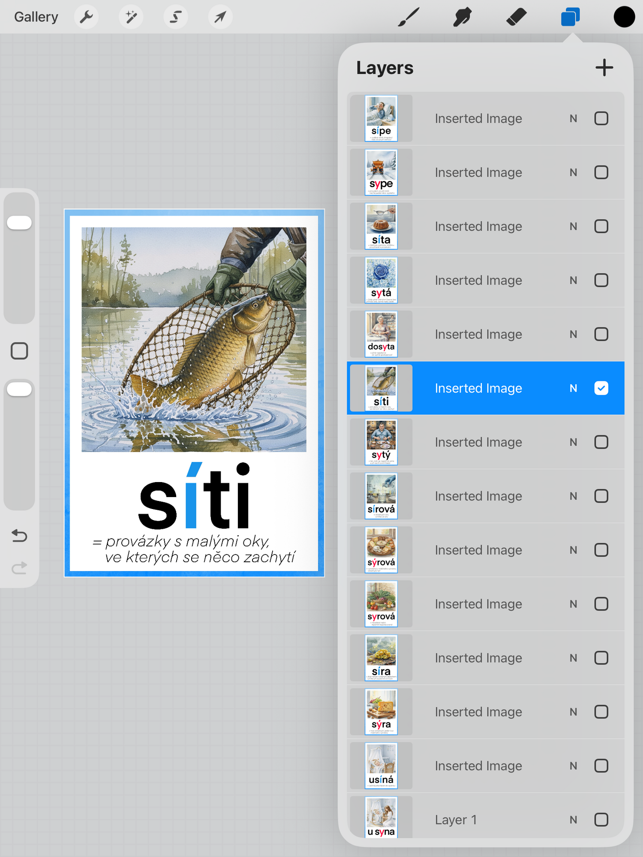643x857 pixels.
Task: Open the Adjustments magic wand menu
Action: pos(131,17)
